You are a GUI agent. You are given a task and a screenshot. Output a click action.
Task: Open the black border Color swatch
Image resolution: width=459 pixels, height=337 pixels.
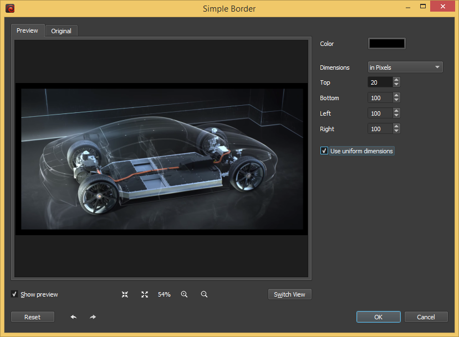386,44
